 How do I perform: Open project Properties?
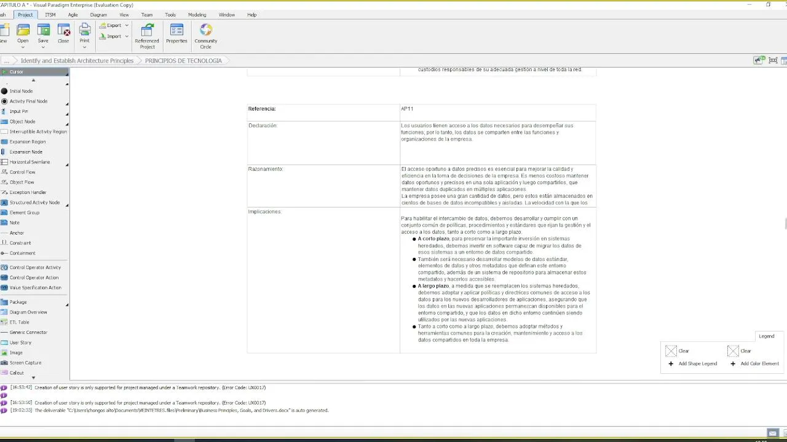tap(176, 34)
